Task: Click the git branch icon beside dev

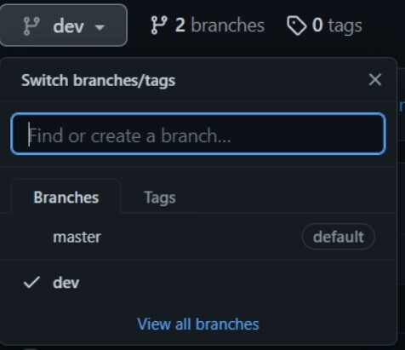Action: click(31, 26)
